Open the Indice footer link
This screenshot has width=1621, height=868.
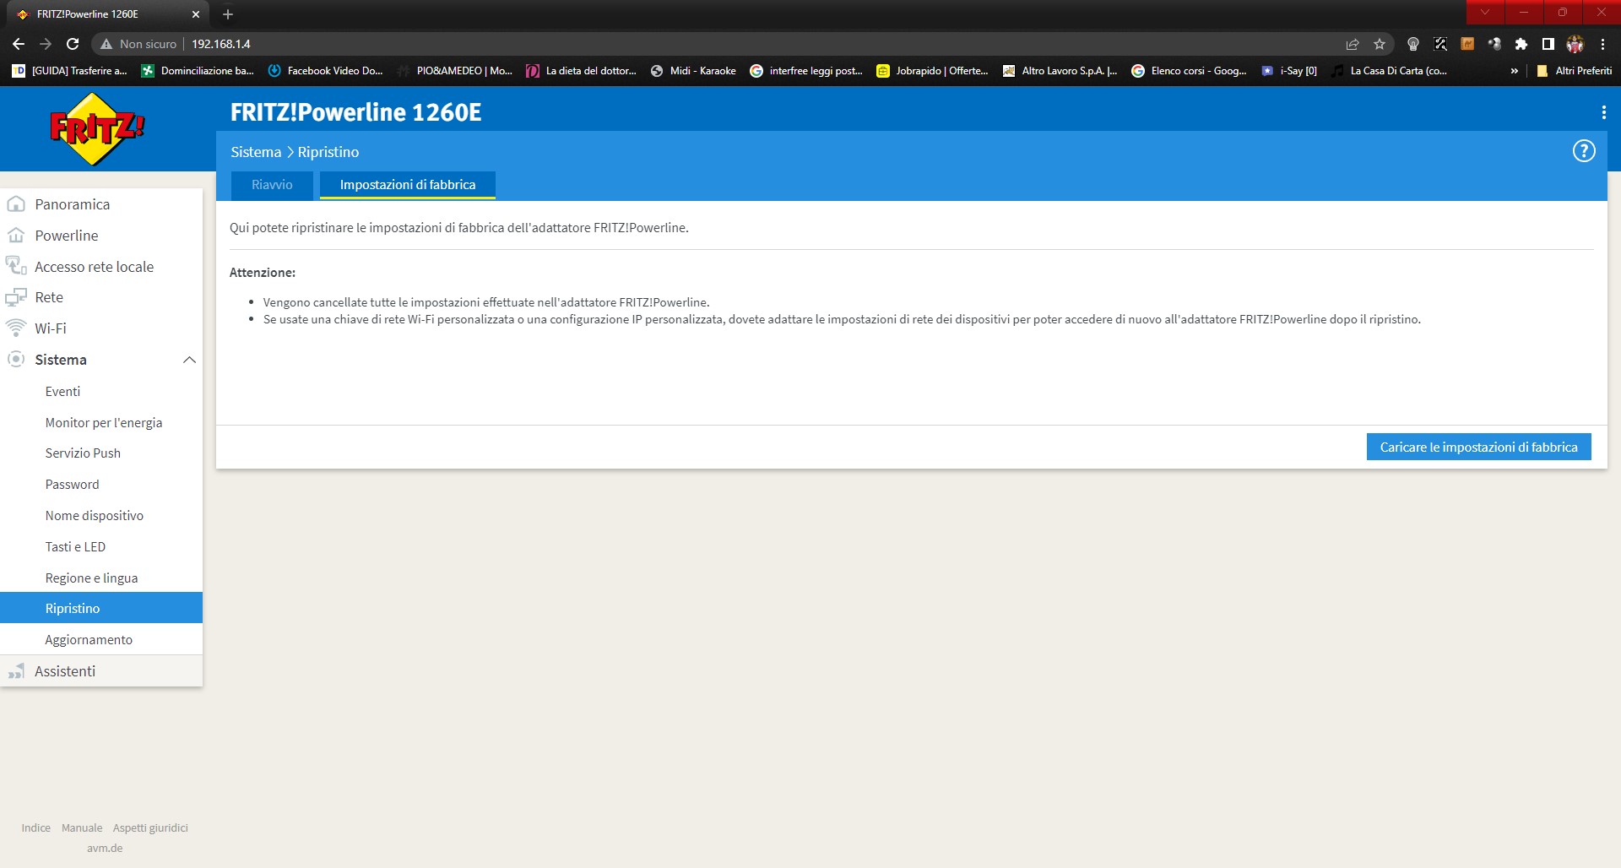pyautogui.click(x=35, y=828)
